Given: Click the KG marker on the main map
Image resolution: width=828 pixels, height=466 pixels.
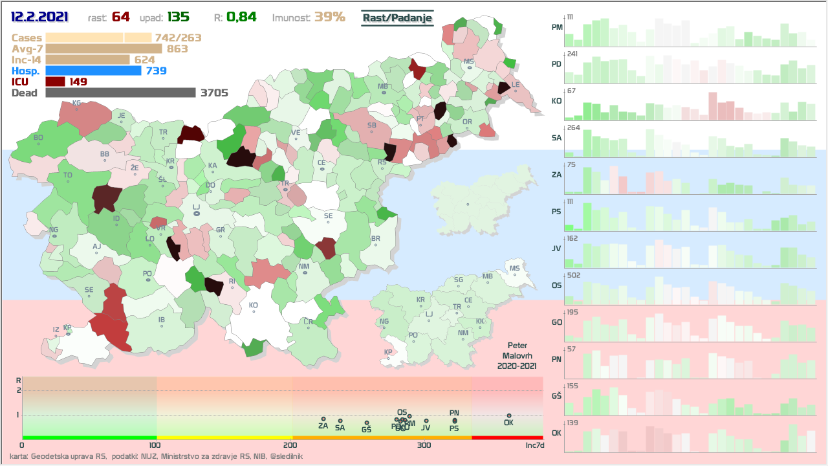Looking at the screenshot, I should tap(77, 108).
